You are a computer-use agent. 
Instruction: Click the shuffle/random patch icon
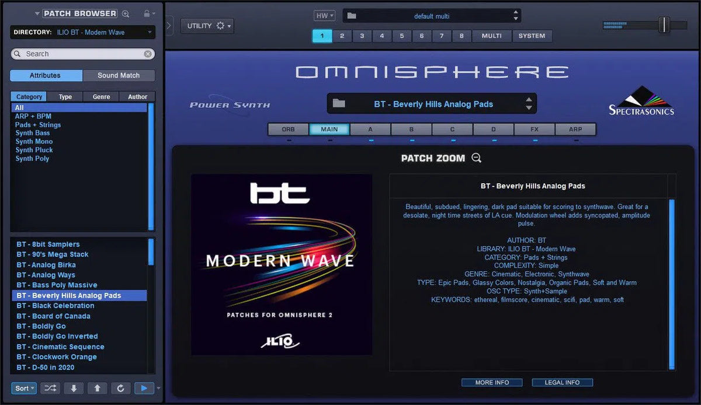pyautogui.click(x=50, y=388)
